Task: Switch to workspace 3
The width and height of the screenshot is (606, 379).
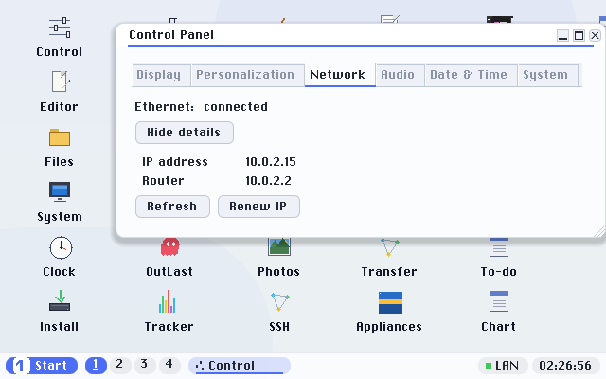Action: point(145,366)
